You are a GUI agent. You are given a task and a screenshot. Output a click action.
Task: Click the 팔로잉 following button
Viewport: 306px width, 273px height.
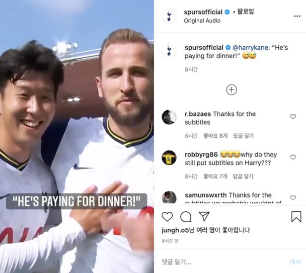point(245,12)
